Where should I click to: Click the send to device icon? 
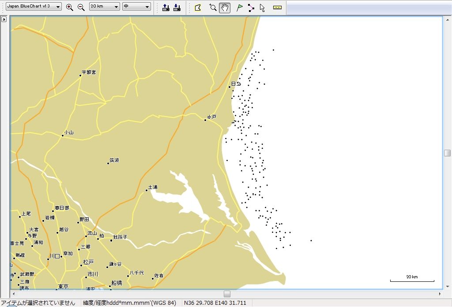(x=166, y=8)
